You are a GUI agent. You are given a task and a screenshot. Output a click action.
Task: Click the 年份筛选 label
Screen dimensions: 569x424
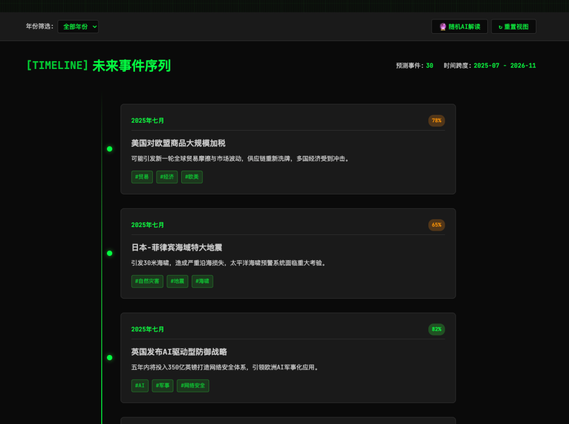click(x=40, y=26)
